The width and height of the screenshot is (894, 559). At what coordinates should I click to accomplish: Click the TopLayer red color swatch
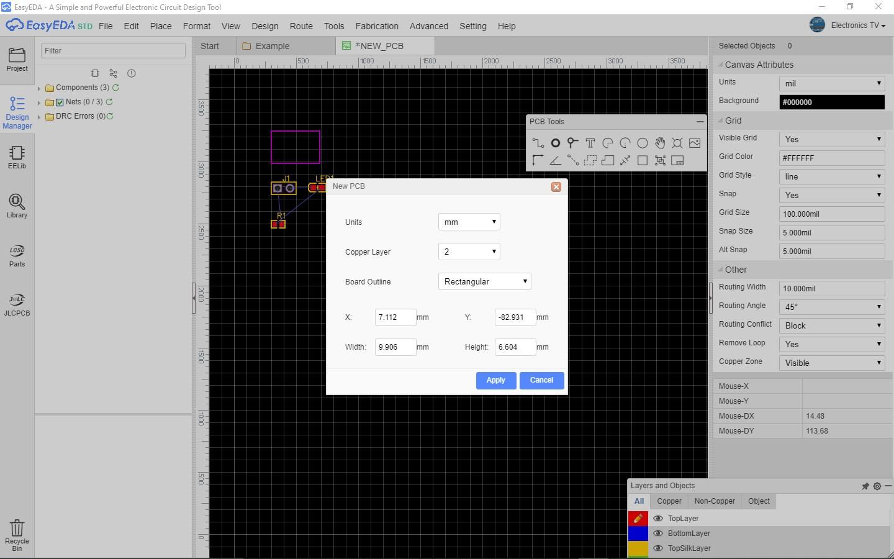coord(638,519)
